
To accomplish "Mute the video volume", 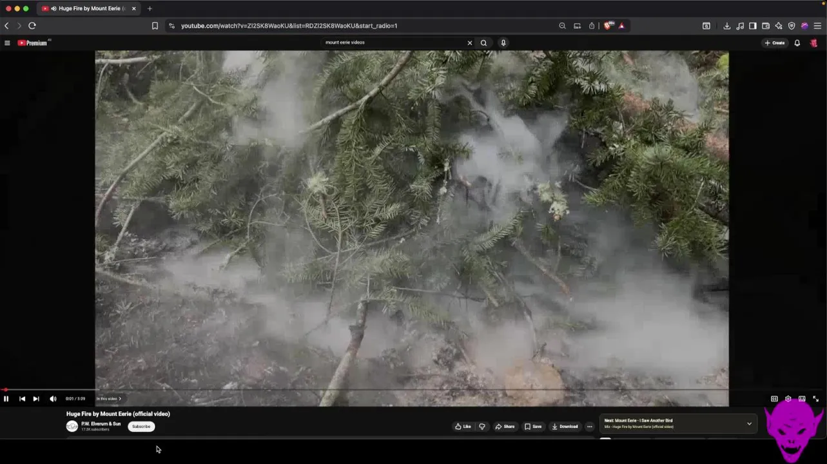I will (x=53, y=399).
